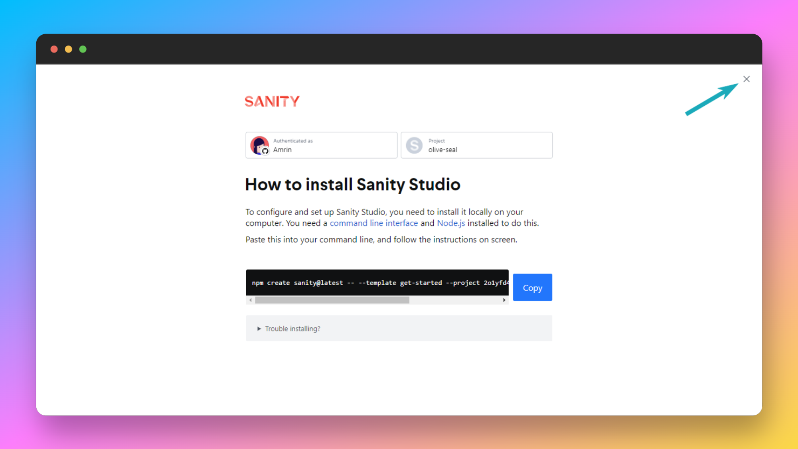This screenshot has height=449, width=798.
Task: Click the yellow traffic light dot
Action: coord(69,49)
